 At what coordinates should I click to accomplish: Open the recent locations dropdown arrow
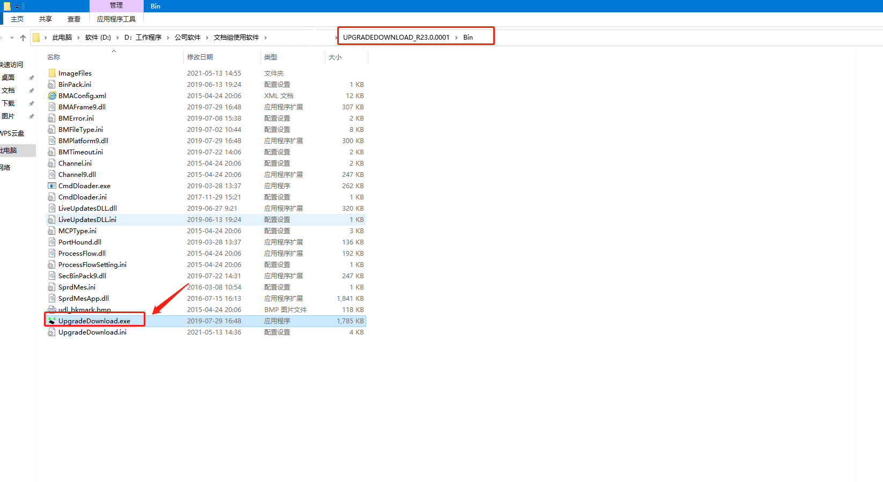(12, 38)
